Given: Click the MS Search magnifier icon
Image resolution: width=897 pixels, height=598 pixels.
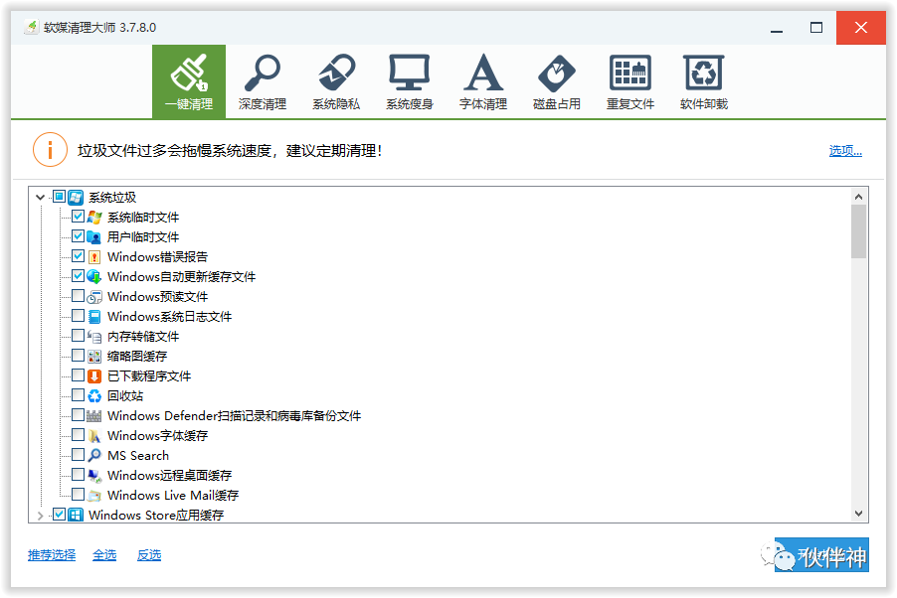Looking at the screenshot, I should [94, 455].
